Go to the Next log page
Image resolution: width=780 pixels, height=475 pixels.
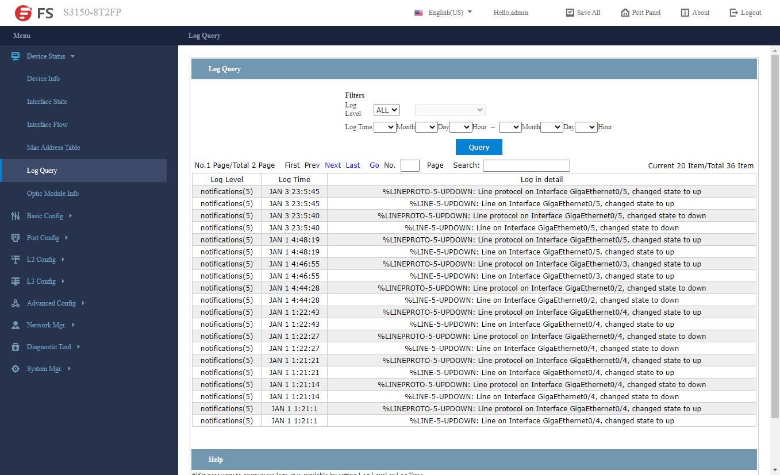click(333, 165)
